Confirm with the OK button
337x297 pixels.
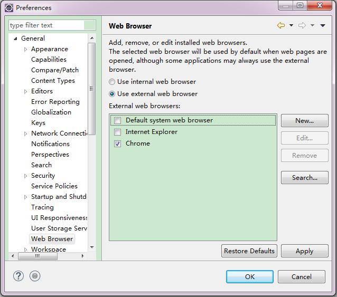(x=250, y=277)
